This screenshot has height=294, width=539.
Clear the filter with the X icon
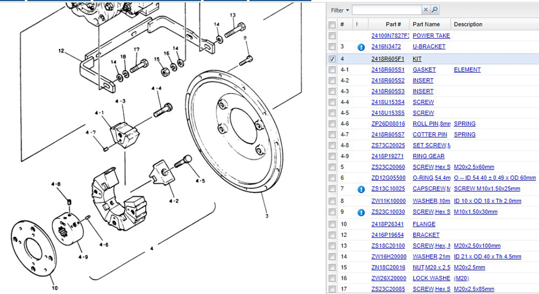pos(426,10)
